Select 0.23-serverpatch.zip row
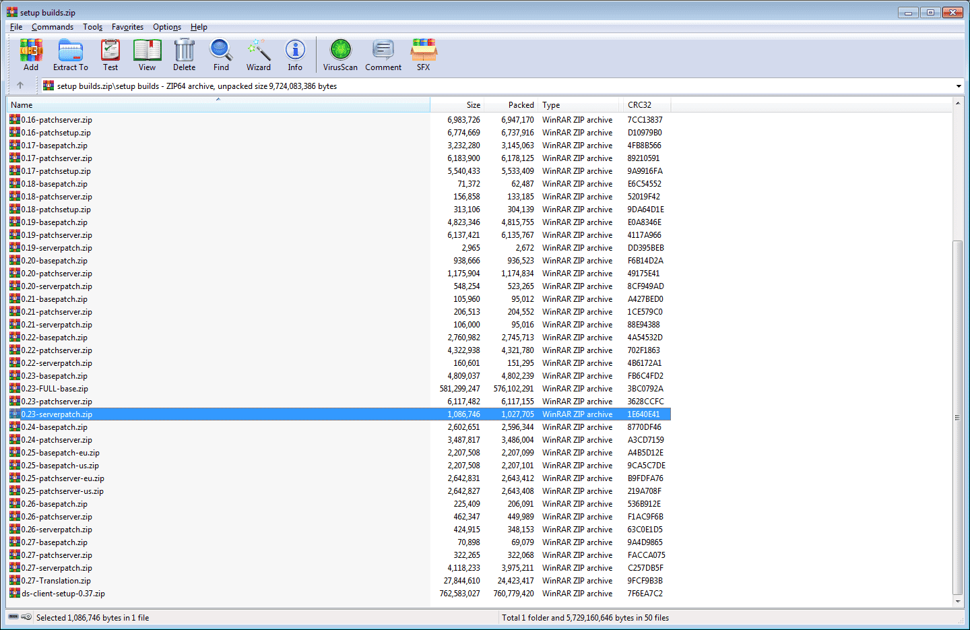Screen dimensions: 970x630 [339, 414]
